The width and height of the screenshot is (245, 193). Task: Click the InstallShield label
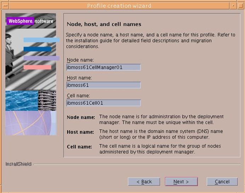18,164
